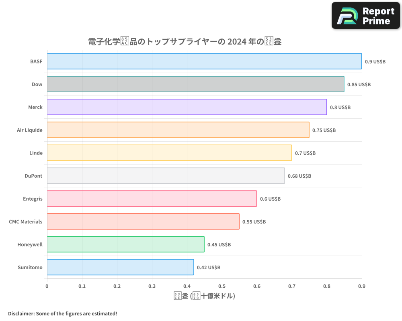Click the Sumitomo axis label
This screenshot has width=402, height=321.
coord(30,267)
